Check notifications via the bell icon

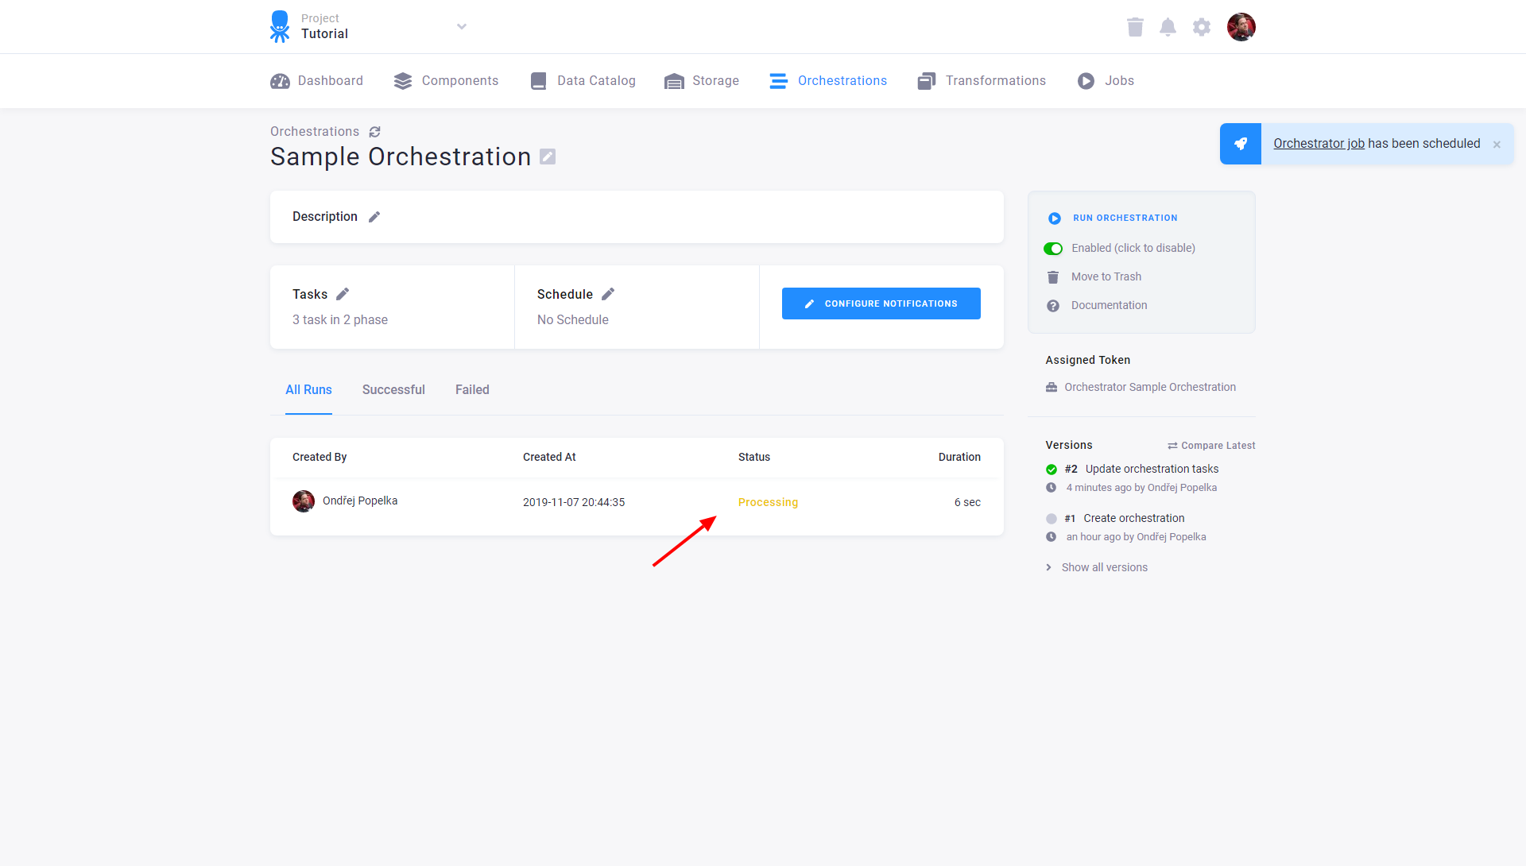(x=1168, y=26)
